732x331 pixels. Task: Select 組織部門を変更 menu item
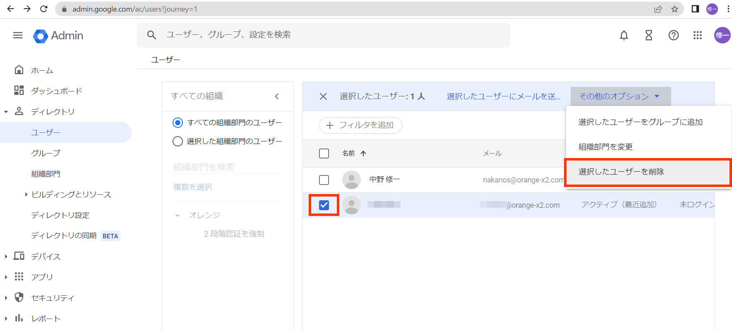pyautogui.click(x=605, y=147)
